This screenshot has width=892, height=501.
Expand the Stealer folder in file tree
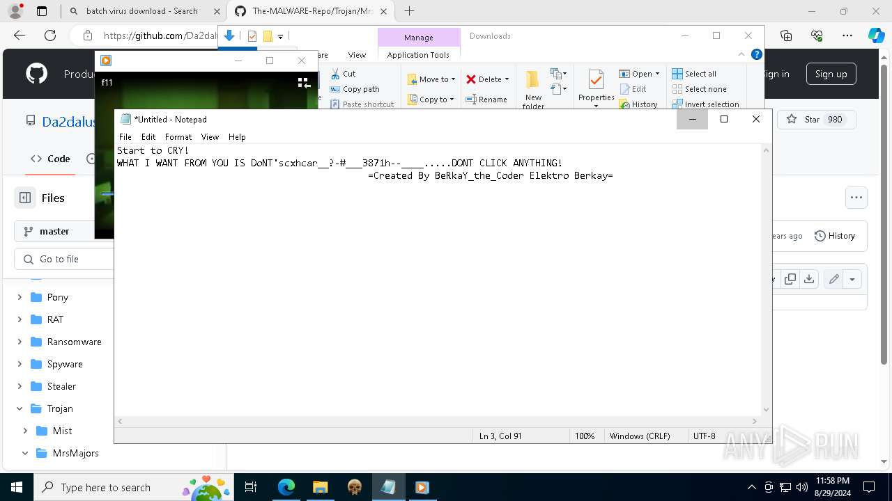(x=20, y=386)
